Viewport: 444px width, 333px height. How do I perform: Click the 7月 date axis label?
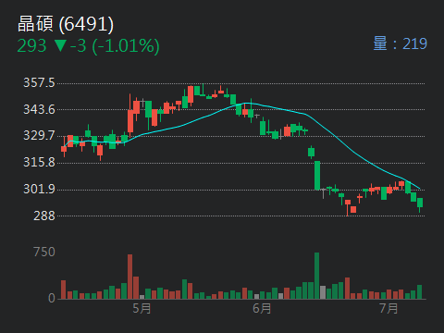click(388, 308)
